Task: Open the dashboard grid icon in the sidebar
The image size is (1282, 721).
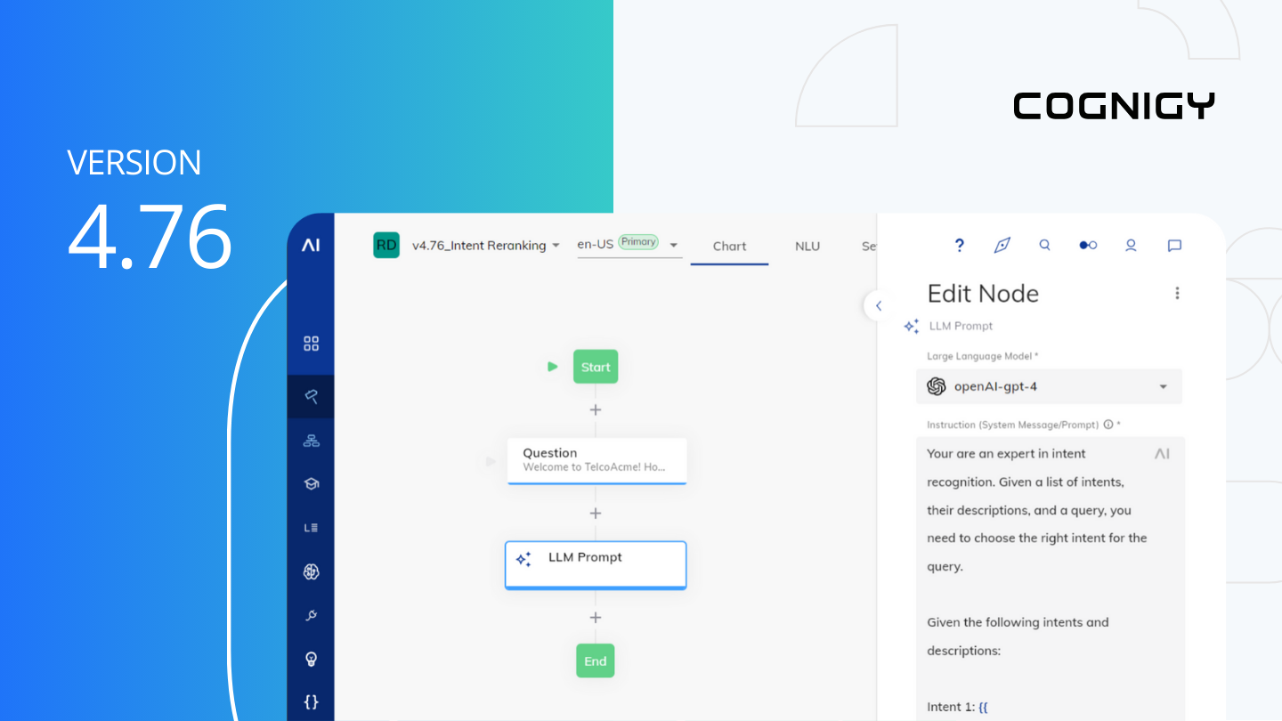Action: (x=310, y=343)
